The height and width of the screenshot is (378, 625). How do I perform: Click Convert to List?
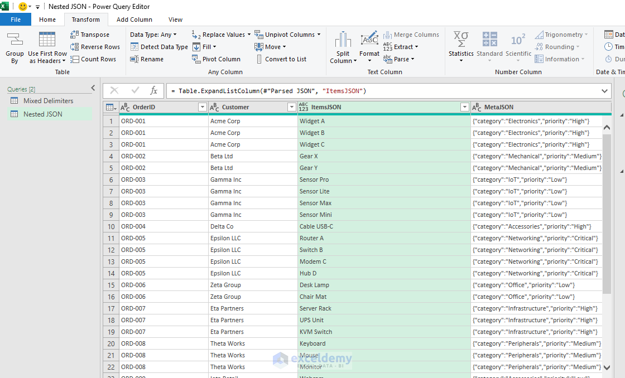[x=281, y=59]
